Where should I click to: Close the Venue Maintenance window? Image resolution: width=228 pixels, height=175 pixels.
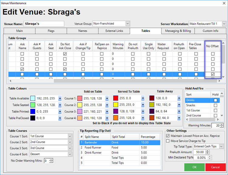point(224,3)
